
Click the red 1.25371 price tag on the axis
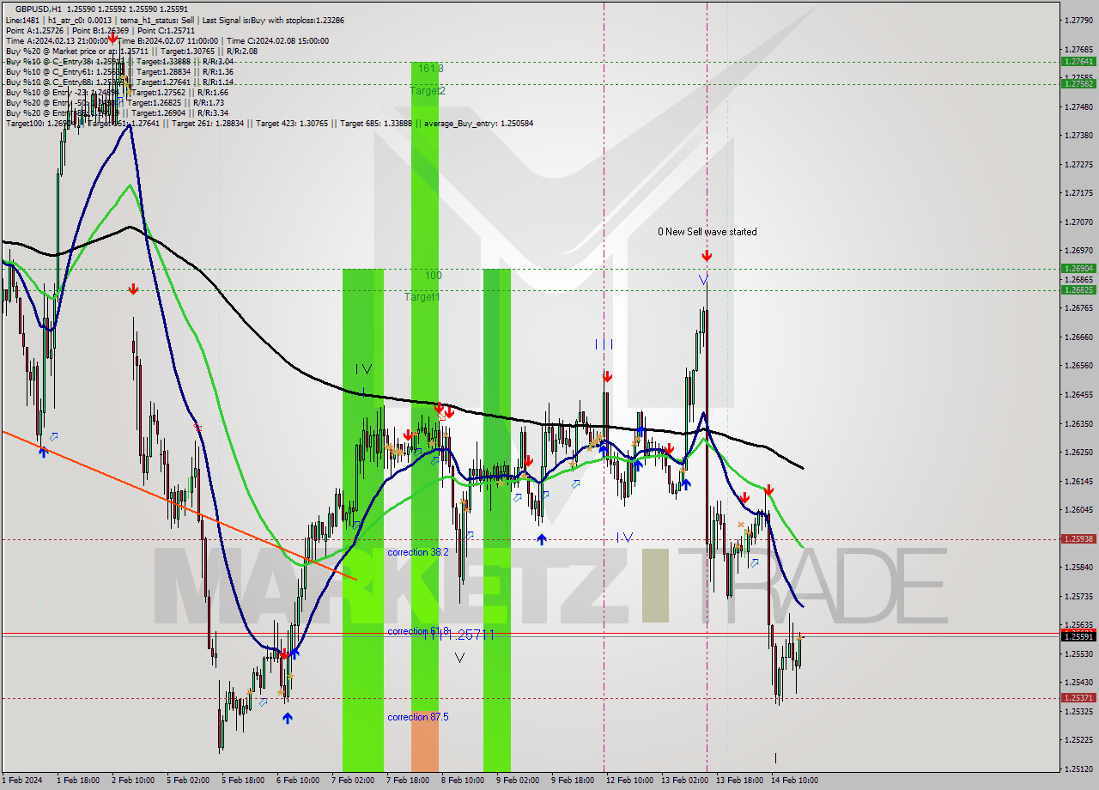(1078, 698)
